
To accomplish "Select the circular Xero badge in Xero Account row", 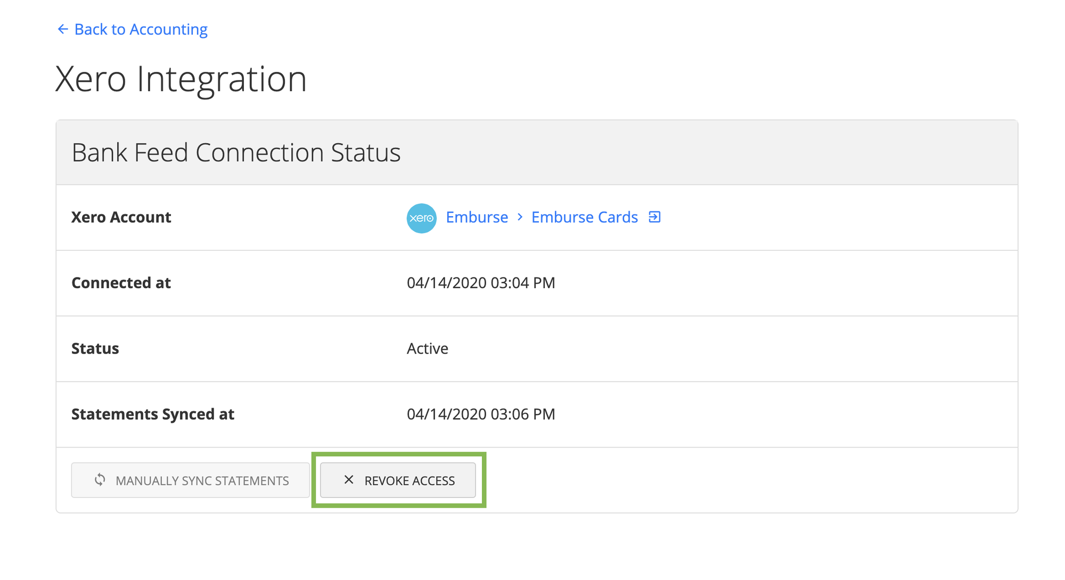I will [421, 218].
